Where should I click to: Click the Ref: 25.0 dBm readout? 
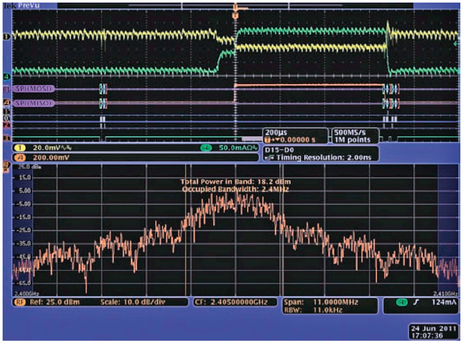point(49,302)
